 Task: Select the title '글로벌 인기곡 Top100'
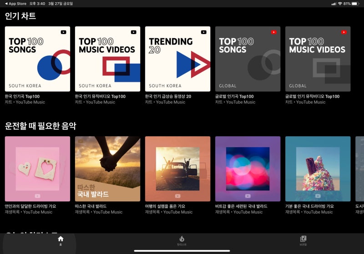234,96
